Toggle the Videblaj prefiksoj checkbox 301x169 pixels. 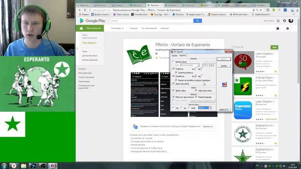click(x=176, y=73)
